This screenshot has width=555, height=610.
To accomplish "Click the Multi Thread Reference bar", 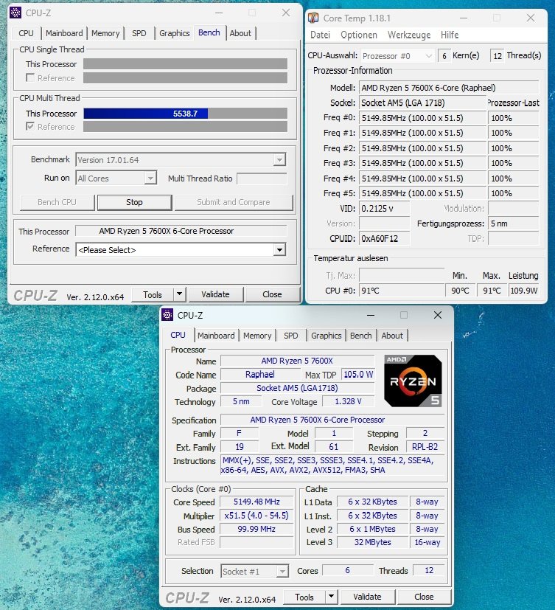I will [x=186, y=126].
